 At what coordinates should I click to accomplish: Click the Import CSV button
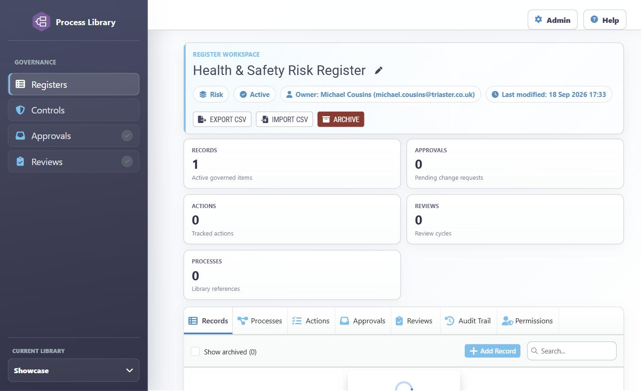click(x=284, y=119)
